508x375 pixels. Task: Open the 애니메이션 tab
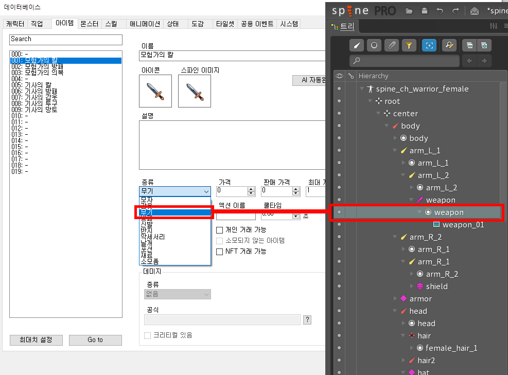145,24
